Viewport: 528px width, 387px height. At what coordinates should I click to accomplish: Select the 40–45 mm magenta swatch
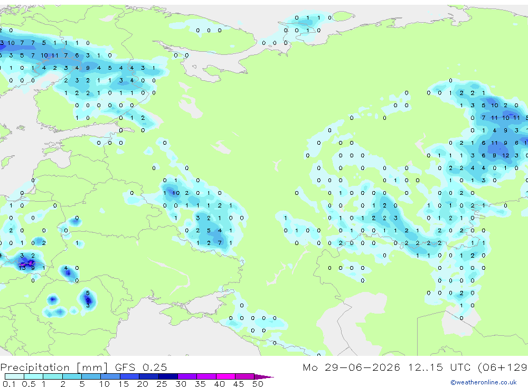[225, 376]
